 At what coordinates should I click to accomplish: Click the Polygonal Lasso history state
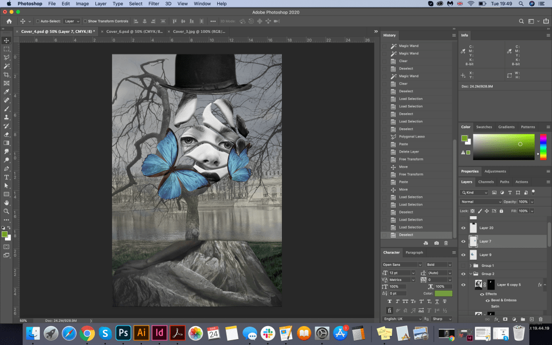tap(411, 136)
